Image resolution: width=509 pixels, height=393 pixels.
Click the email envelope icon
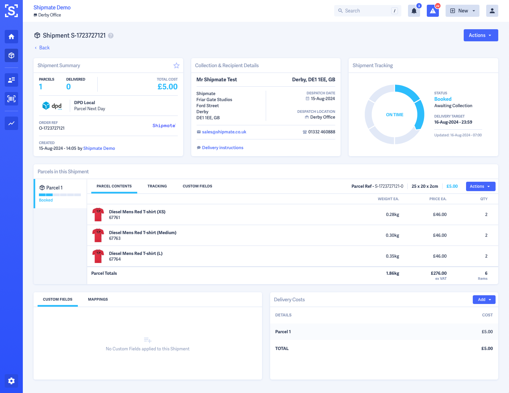point(199,132)
